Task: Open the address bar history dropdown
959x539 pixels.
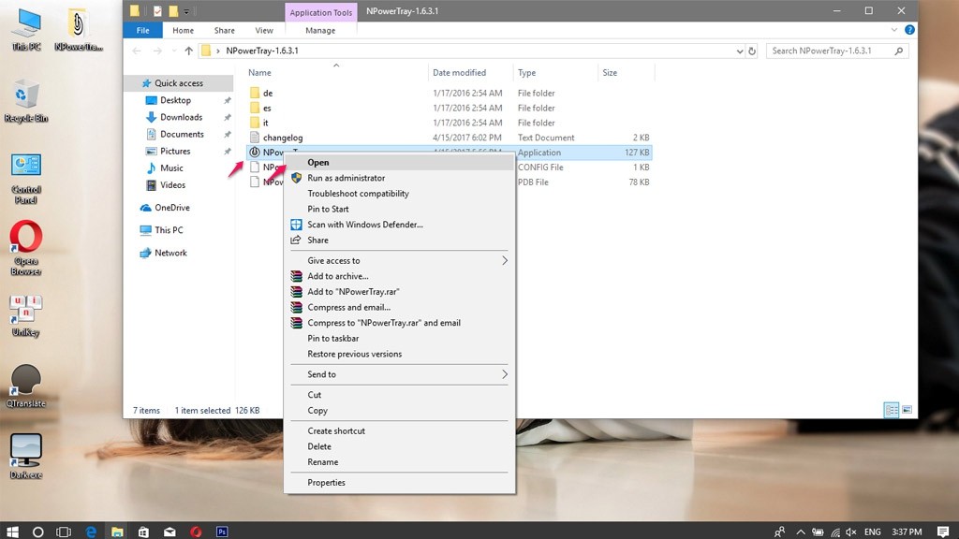Action: point(740,51)
